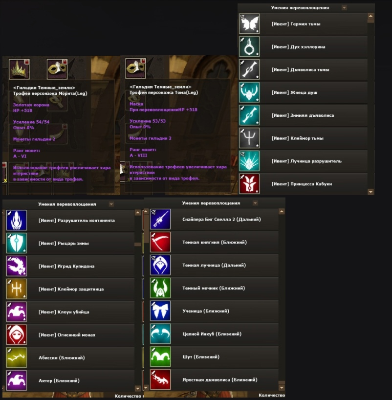Click the Яростная дьяволиса red icon

(x=160, y=379)
